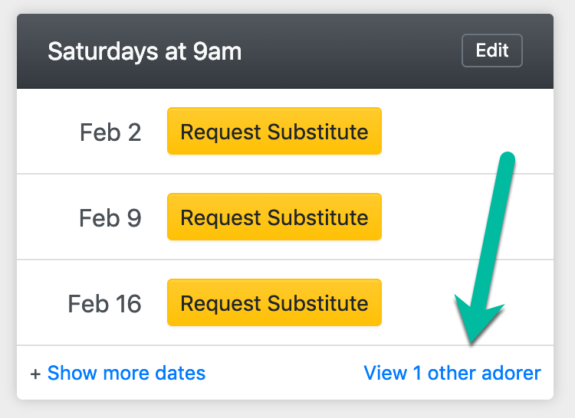Screen dimensions: 575x418
Task: Select the Feb 9 date label
Action: (x=110, y=218)
